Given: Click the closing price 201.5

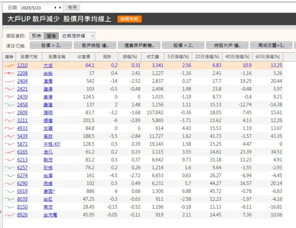Looking at the screenshot, I should tap(88, 121).
